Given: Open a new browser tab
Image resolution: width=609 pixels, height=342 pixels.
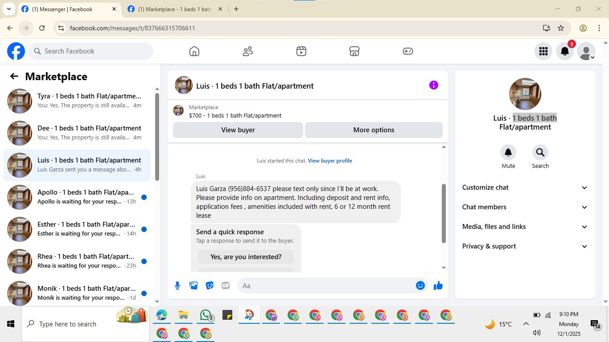Looking at the screenshot, I should 236,9.
